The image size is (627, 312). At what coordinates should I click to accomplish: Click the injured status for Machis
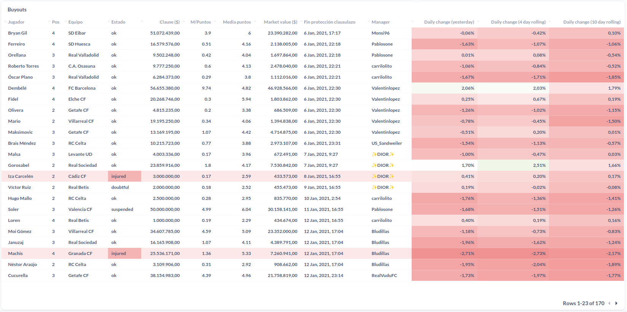pyautogui.click(x=124, y=253)
